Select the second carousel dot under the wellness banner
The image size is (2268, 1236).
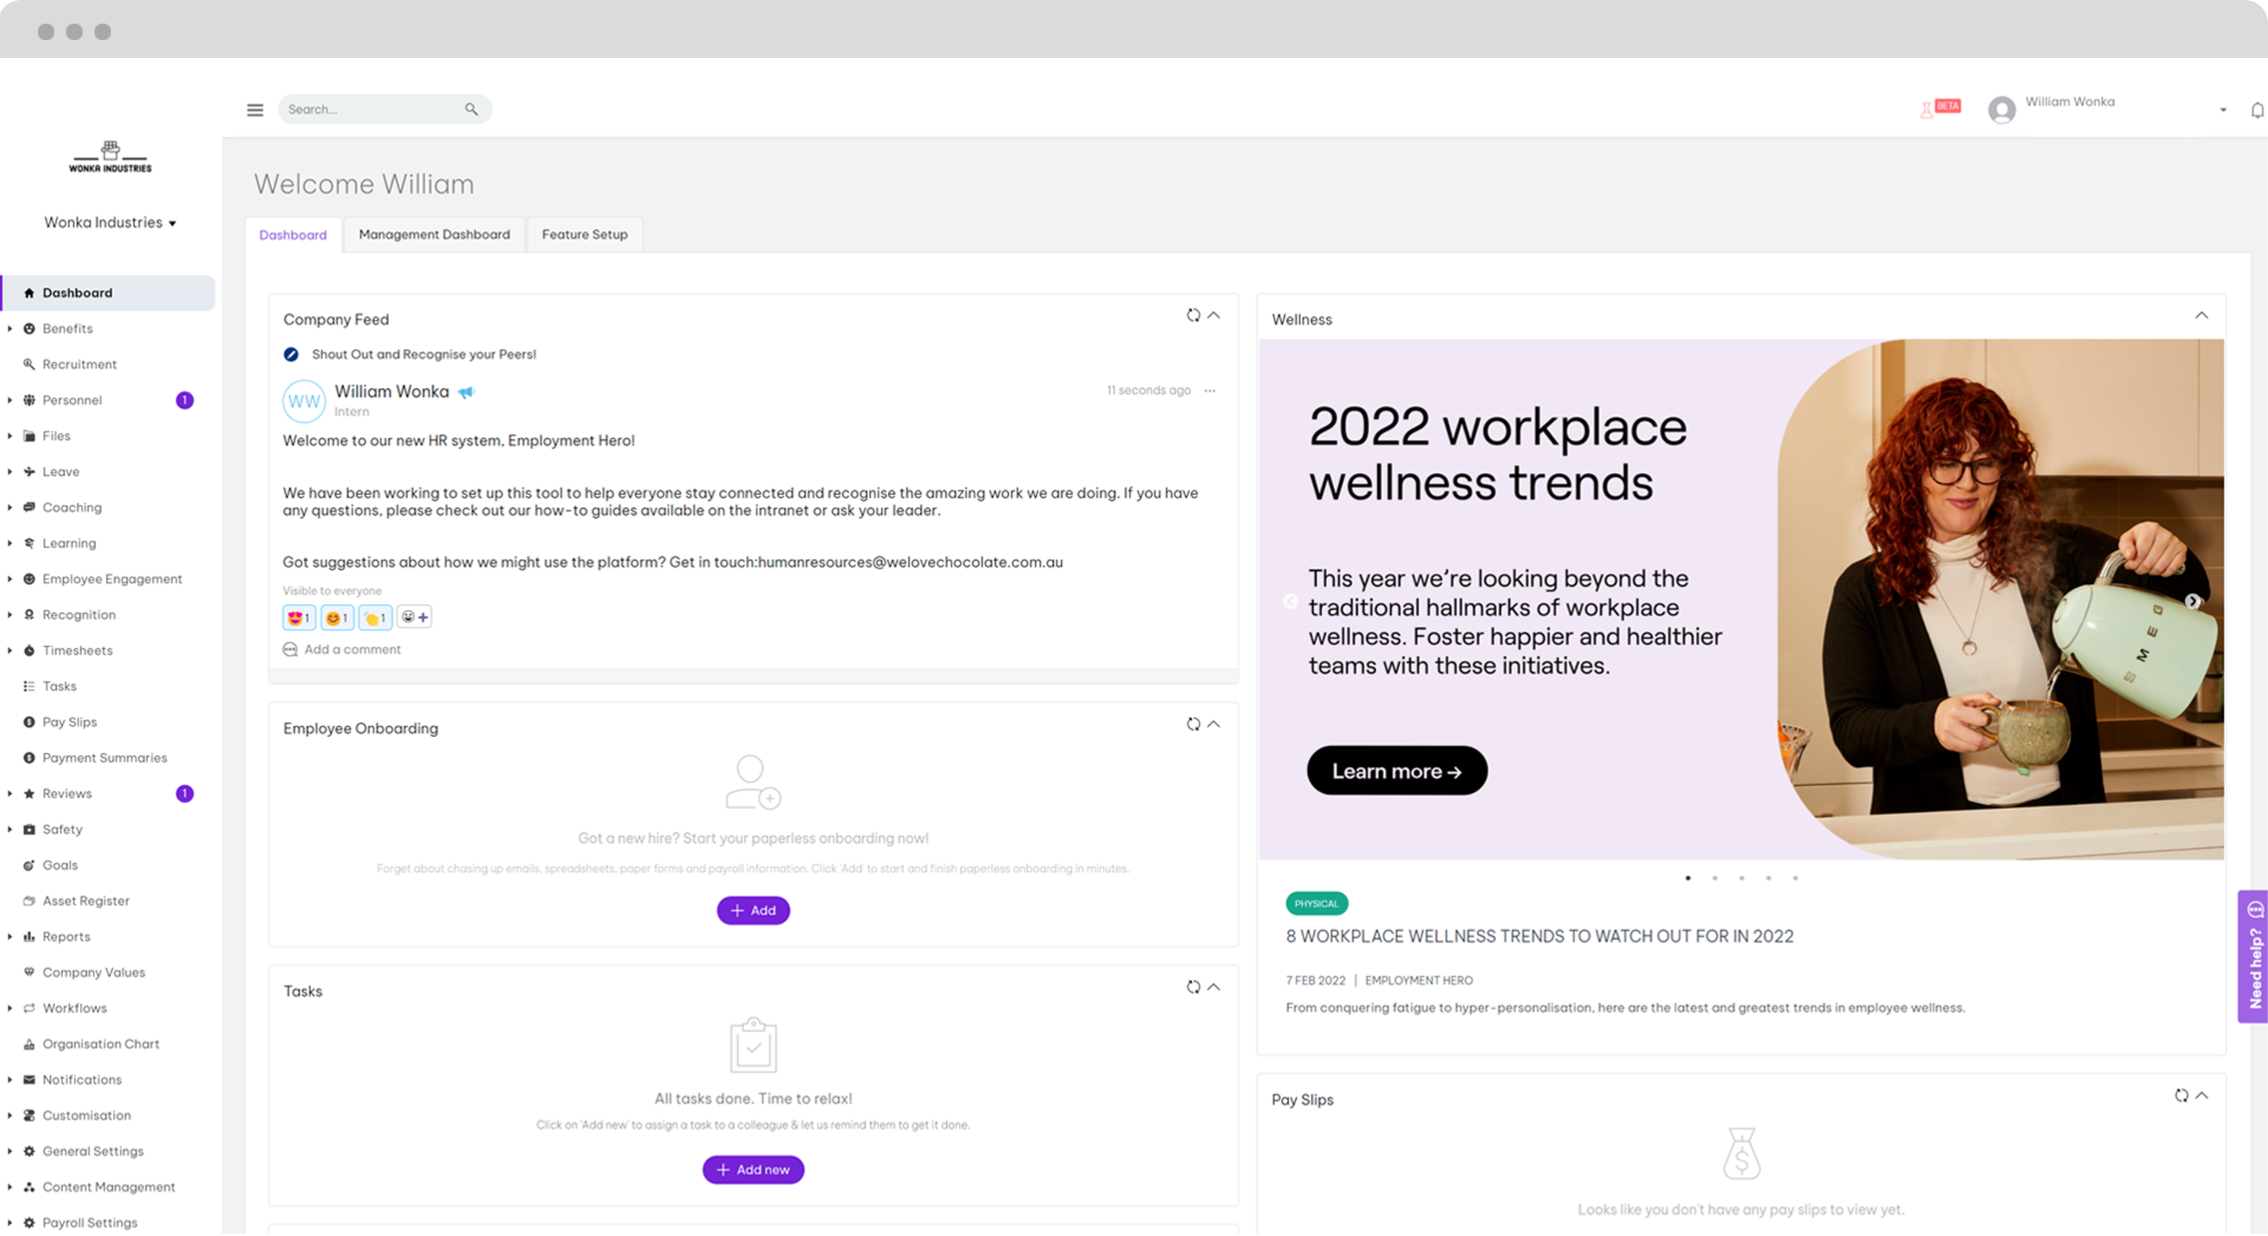point(1714,877)
